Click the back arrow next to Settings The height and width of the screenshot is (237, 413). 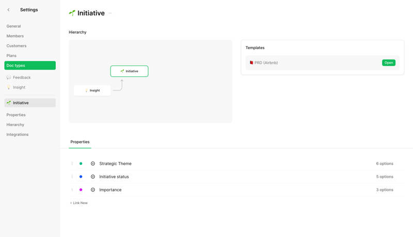coord(8,10)
